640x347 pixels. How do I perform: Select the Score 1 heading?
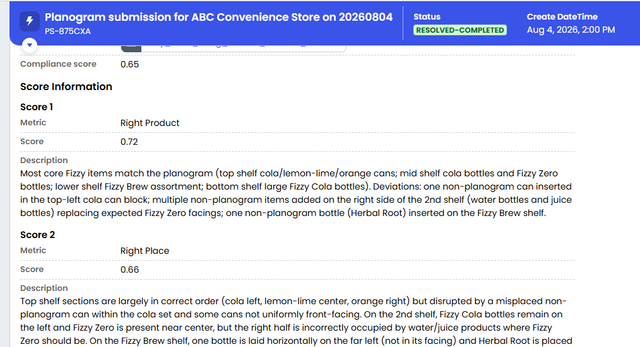pyautogui.click(x=37, y=107)
